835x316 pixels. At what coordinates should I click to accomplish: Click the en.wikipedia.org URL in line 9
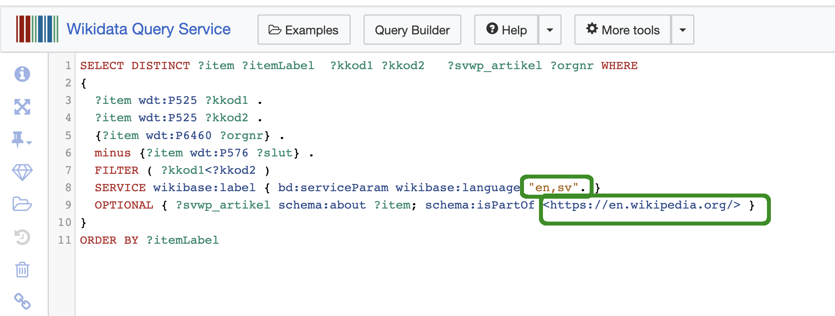point(641,205)
